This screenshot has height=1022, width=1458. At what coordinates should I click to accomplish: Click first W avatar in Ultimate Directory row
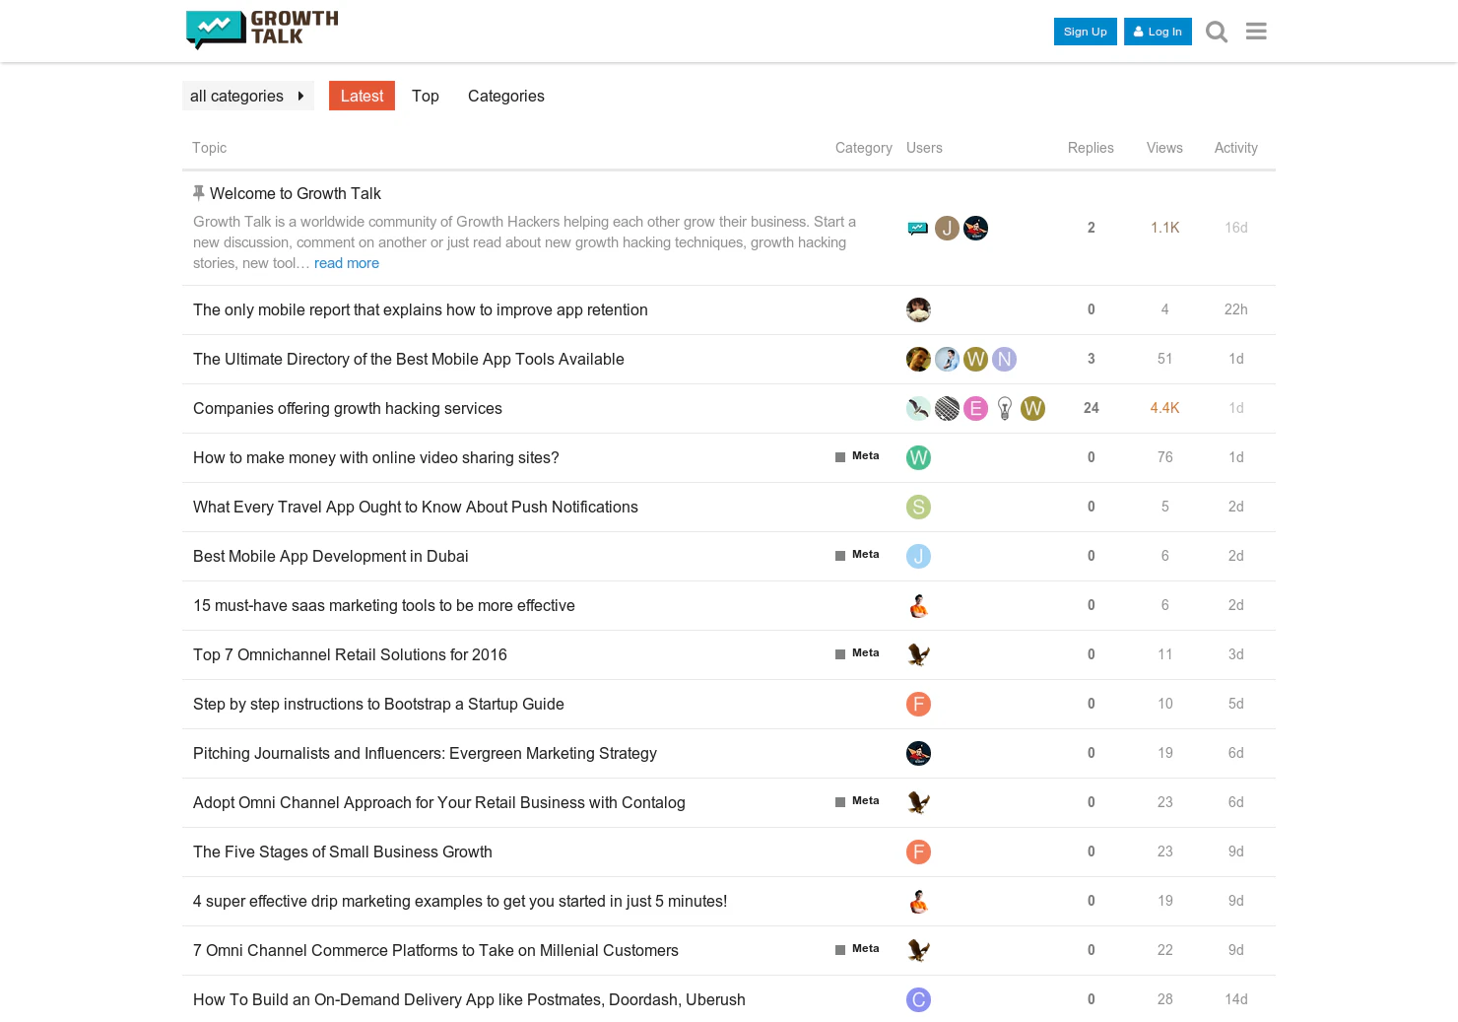(975, 359)
